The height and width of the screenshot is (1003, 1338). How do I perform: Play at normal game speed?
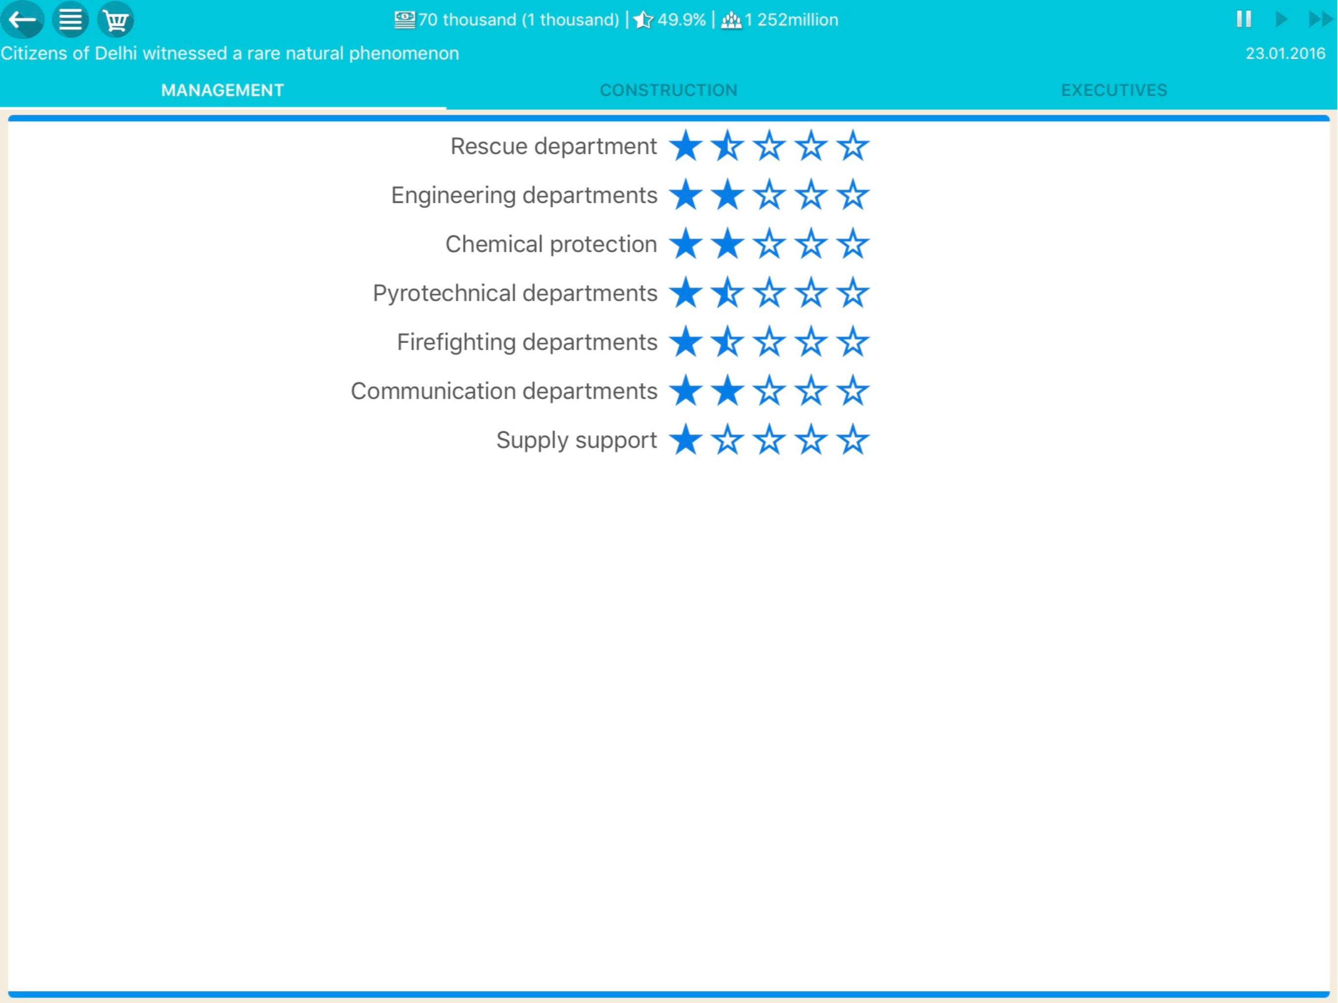[x=1281, y=20]
